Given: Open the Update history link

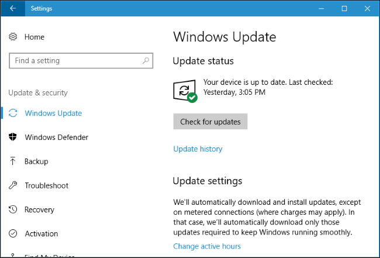Looking at the screenshot, I should tap(198, 149).
